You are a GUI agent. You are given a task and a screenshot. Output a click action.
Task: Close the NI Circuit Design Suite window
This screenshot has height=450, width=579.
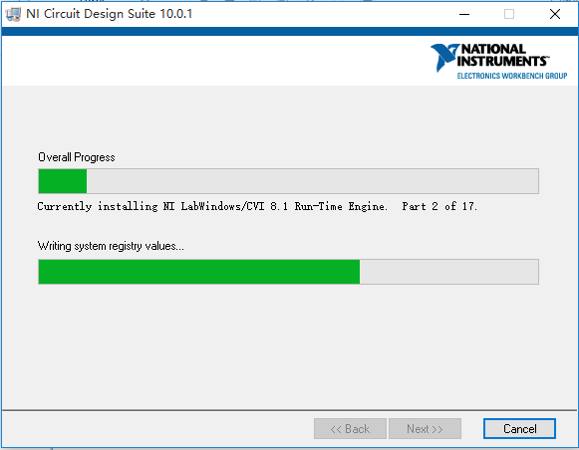click(x=555, y=14)
